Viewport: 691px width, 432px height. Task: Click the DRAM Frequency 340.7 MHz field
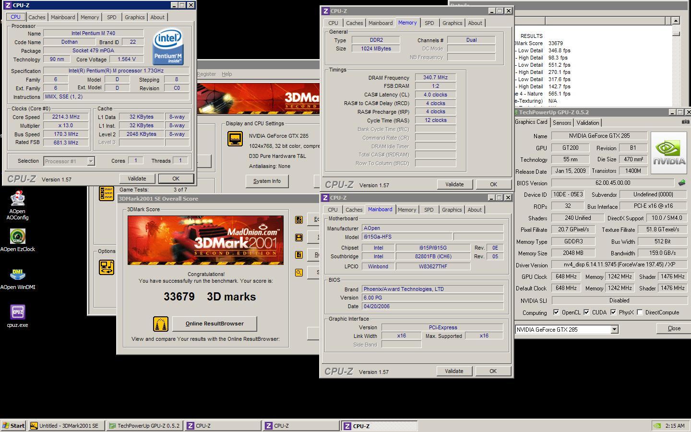tap(435, 77)
